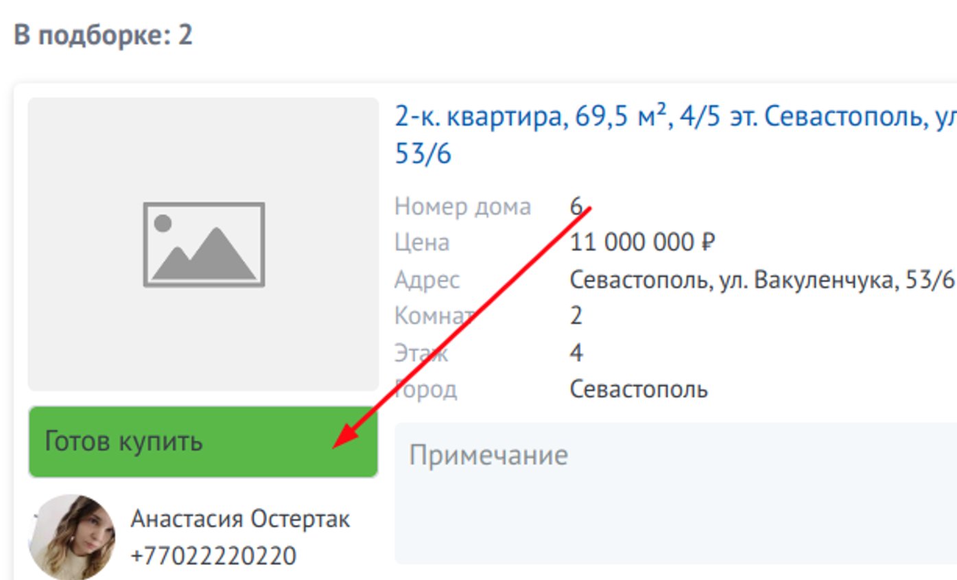This screenshot has width=957, height=580.
Task: Click the Адрес label
Action: 427,279
